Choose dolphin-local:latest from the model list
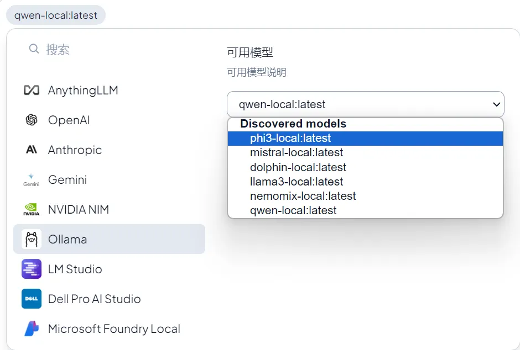 tap(366, 167)
